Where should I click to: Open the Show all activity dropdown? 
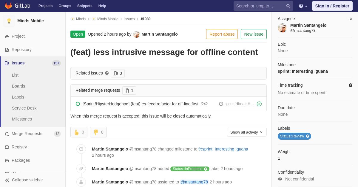pyautogui.click(x=247, y=132)
